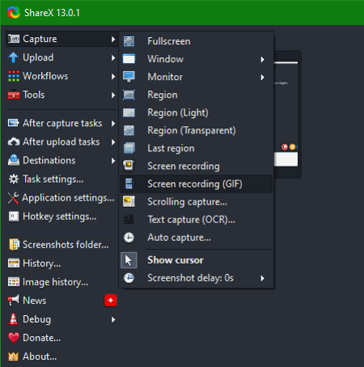Click the Application settings wrench icon
This screenshot has width=364, height=367.
(x=13, y=198)
